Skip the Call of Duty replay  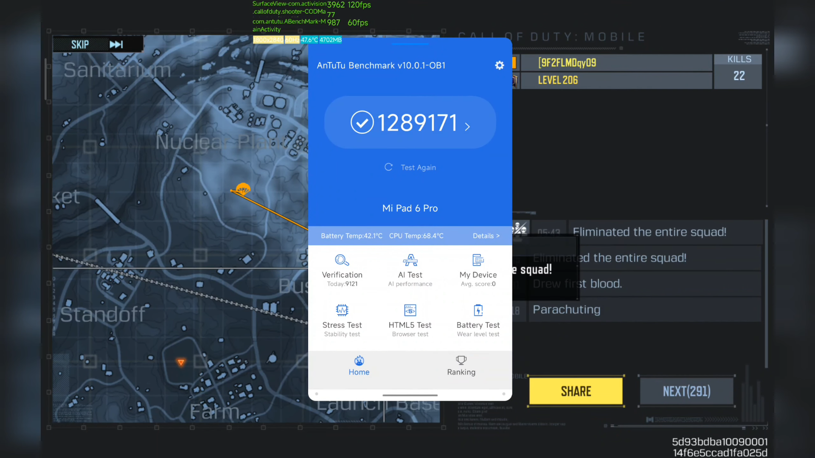[98, 44]
